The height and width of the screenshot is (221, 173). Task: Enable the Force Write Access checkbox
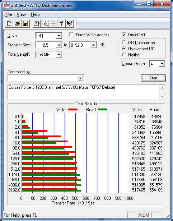coord(71,34)
